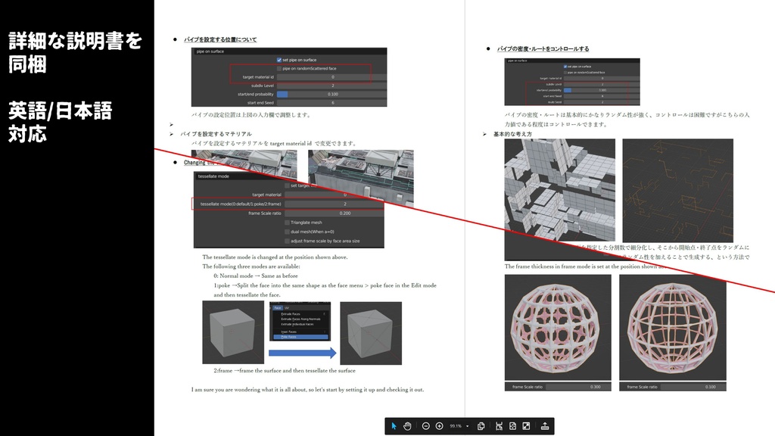Click the fit width scrolling icon
The image size is (775, 436).
[499, 426]
